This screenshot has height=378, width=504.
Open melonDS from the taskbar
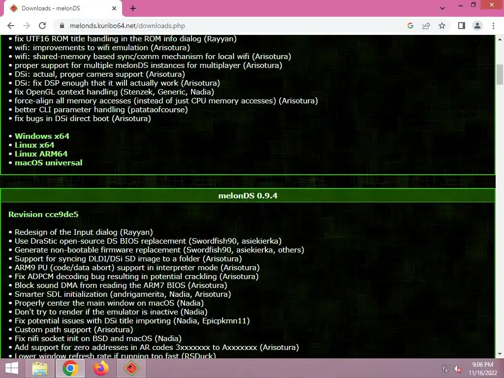tap(131, 368)
